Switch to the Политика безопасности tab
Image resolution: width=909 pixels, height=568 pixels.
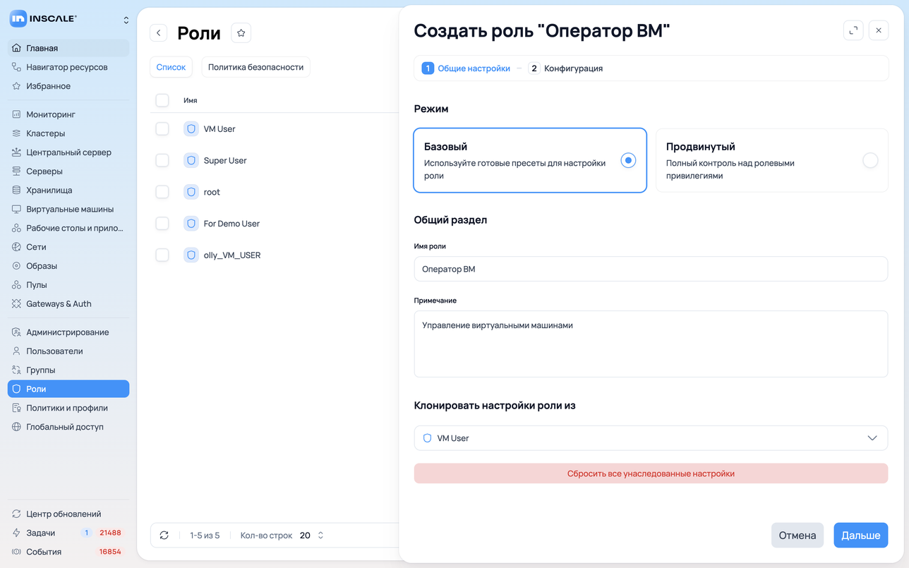[x=255, y=67]
